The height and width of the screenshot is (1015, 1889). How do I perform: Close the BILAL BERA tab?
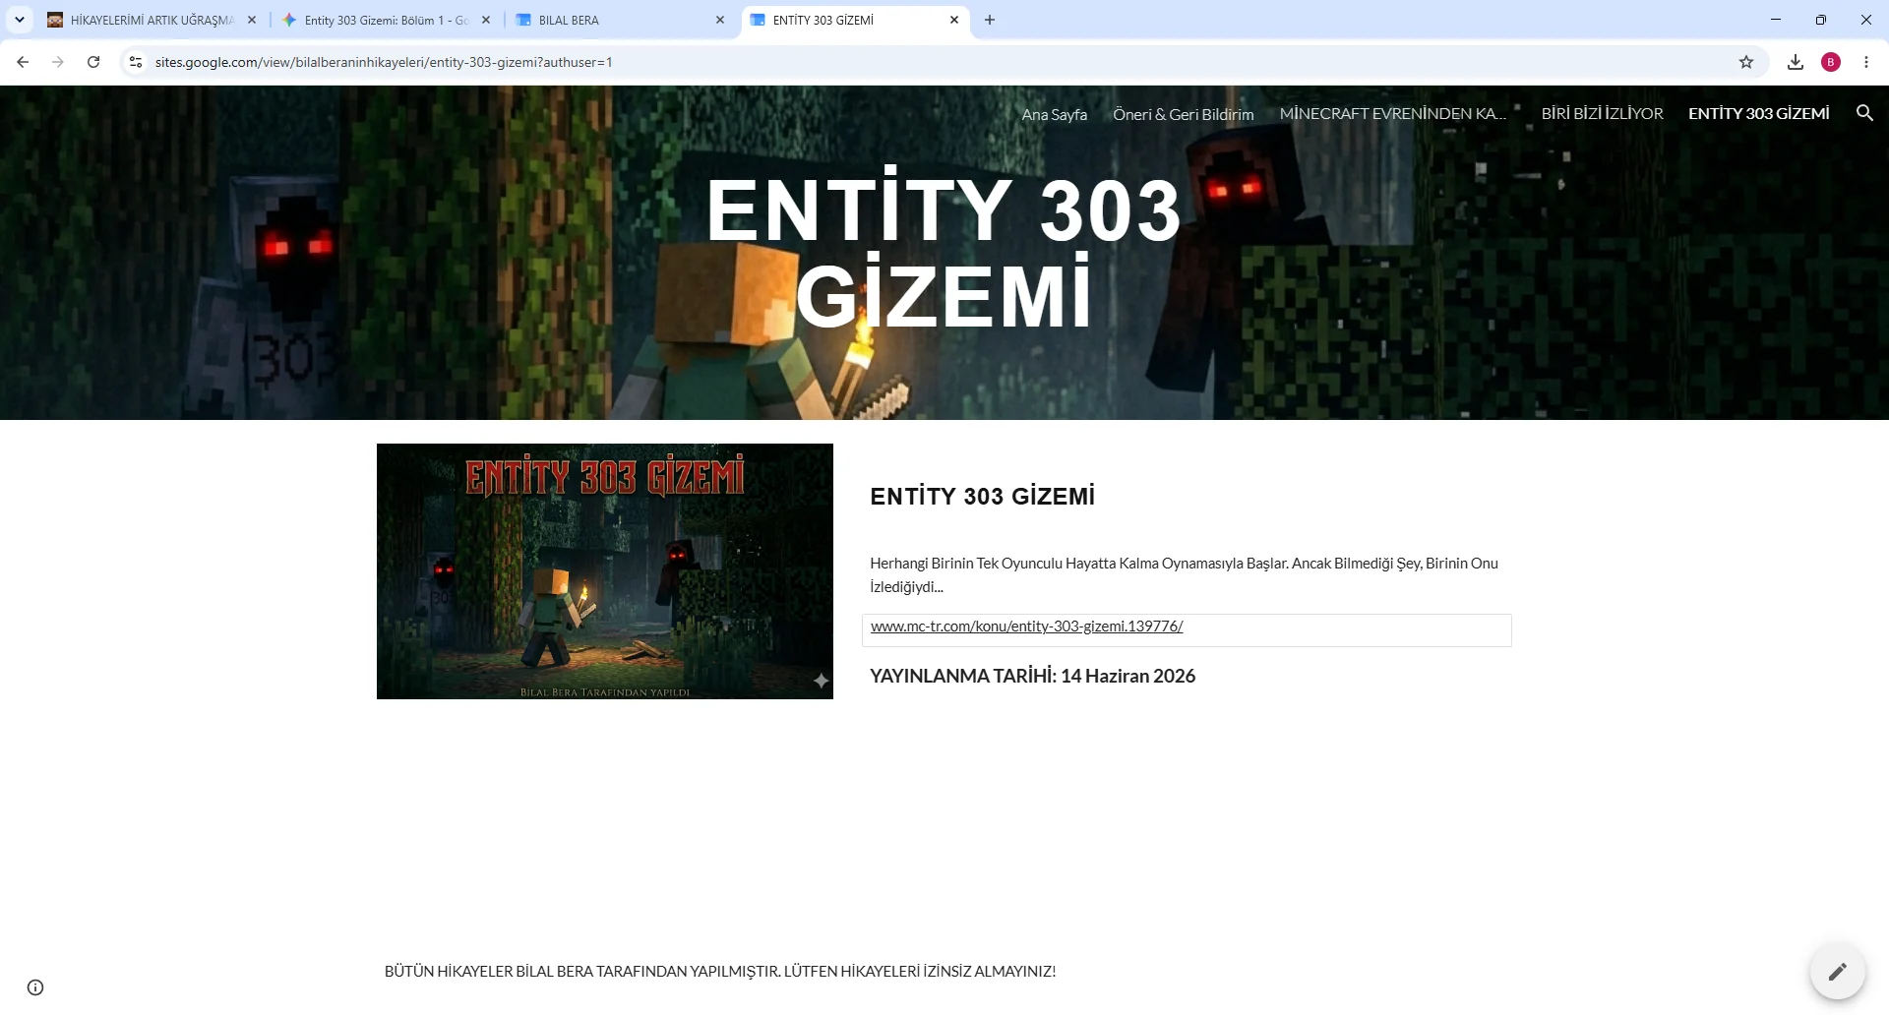720,20
